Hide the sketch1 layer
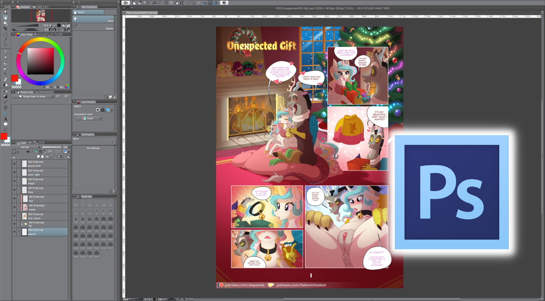545x301 pixels. tap(14, 232)
